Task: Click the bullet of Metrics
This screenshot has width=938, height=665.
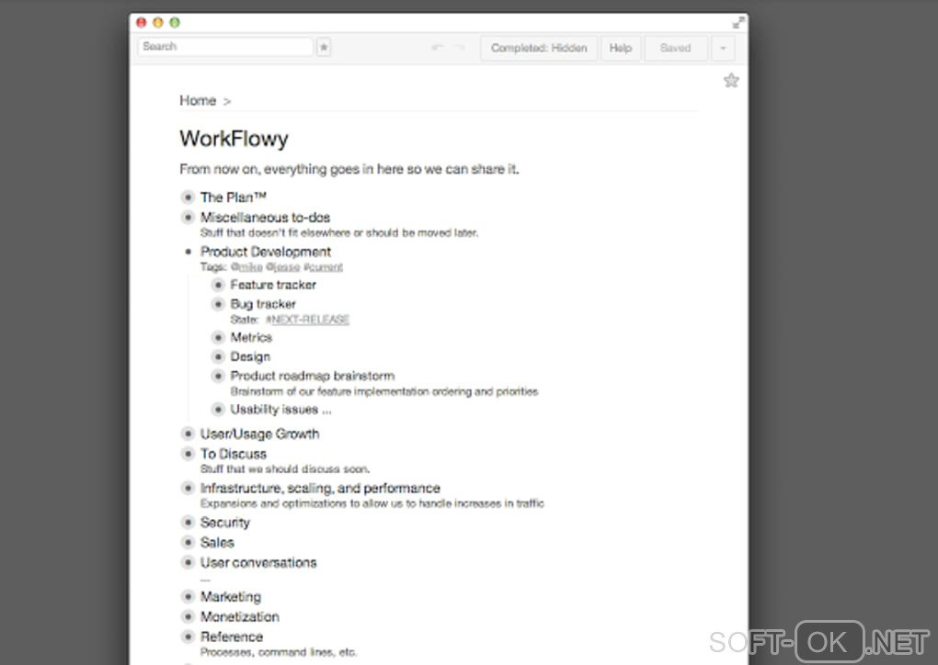Action: pos(218,338)
